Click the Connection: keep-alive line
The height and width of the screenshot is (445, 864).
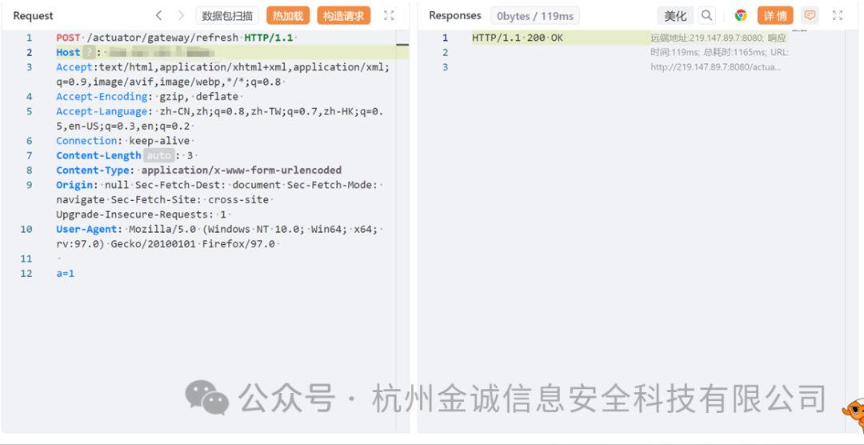tap(123, 141)
